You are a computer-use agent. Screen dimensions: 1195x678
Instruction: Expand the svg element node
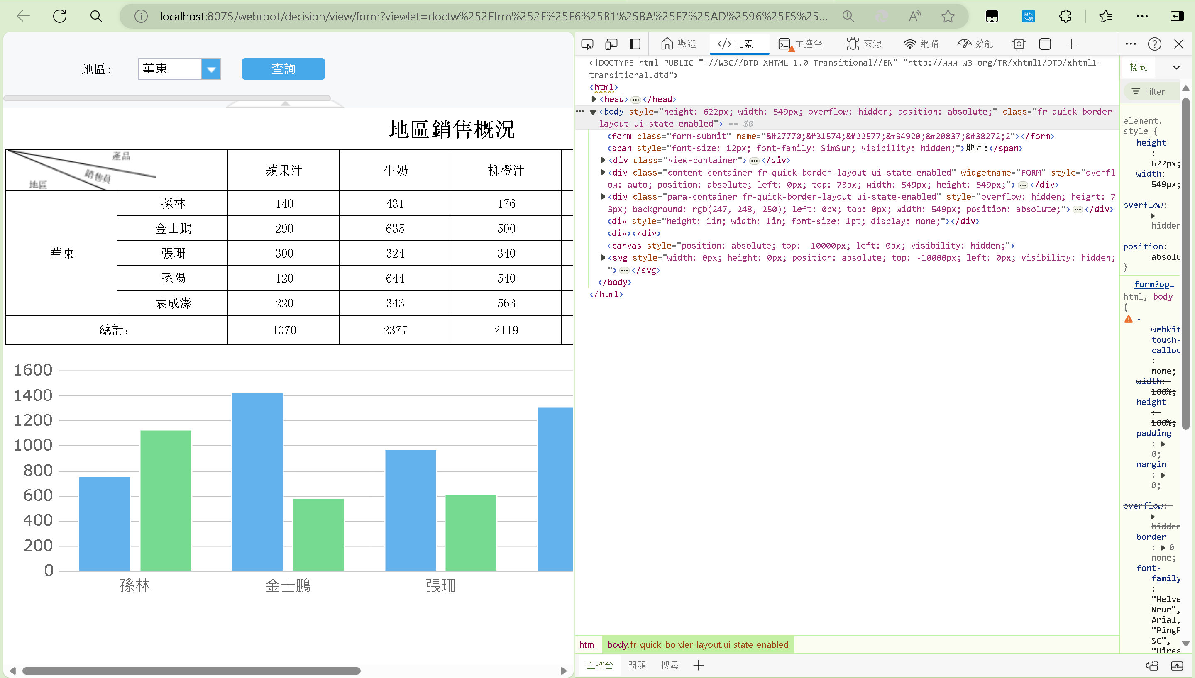click(x=603, y=258)
